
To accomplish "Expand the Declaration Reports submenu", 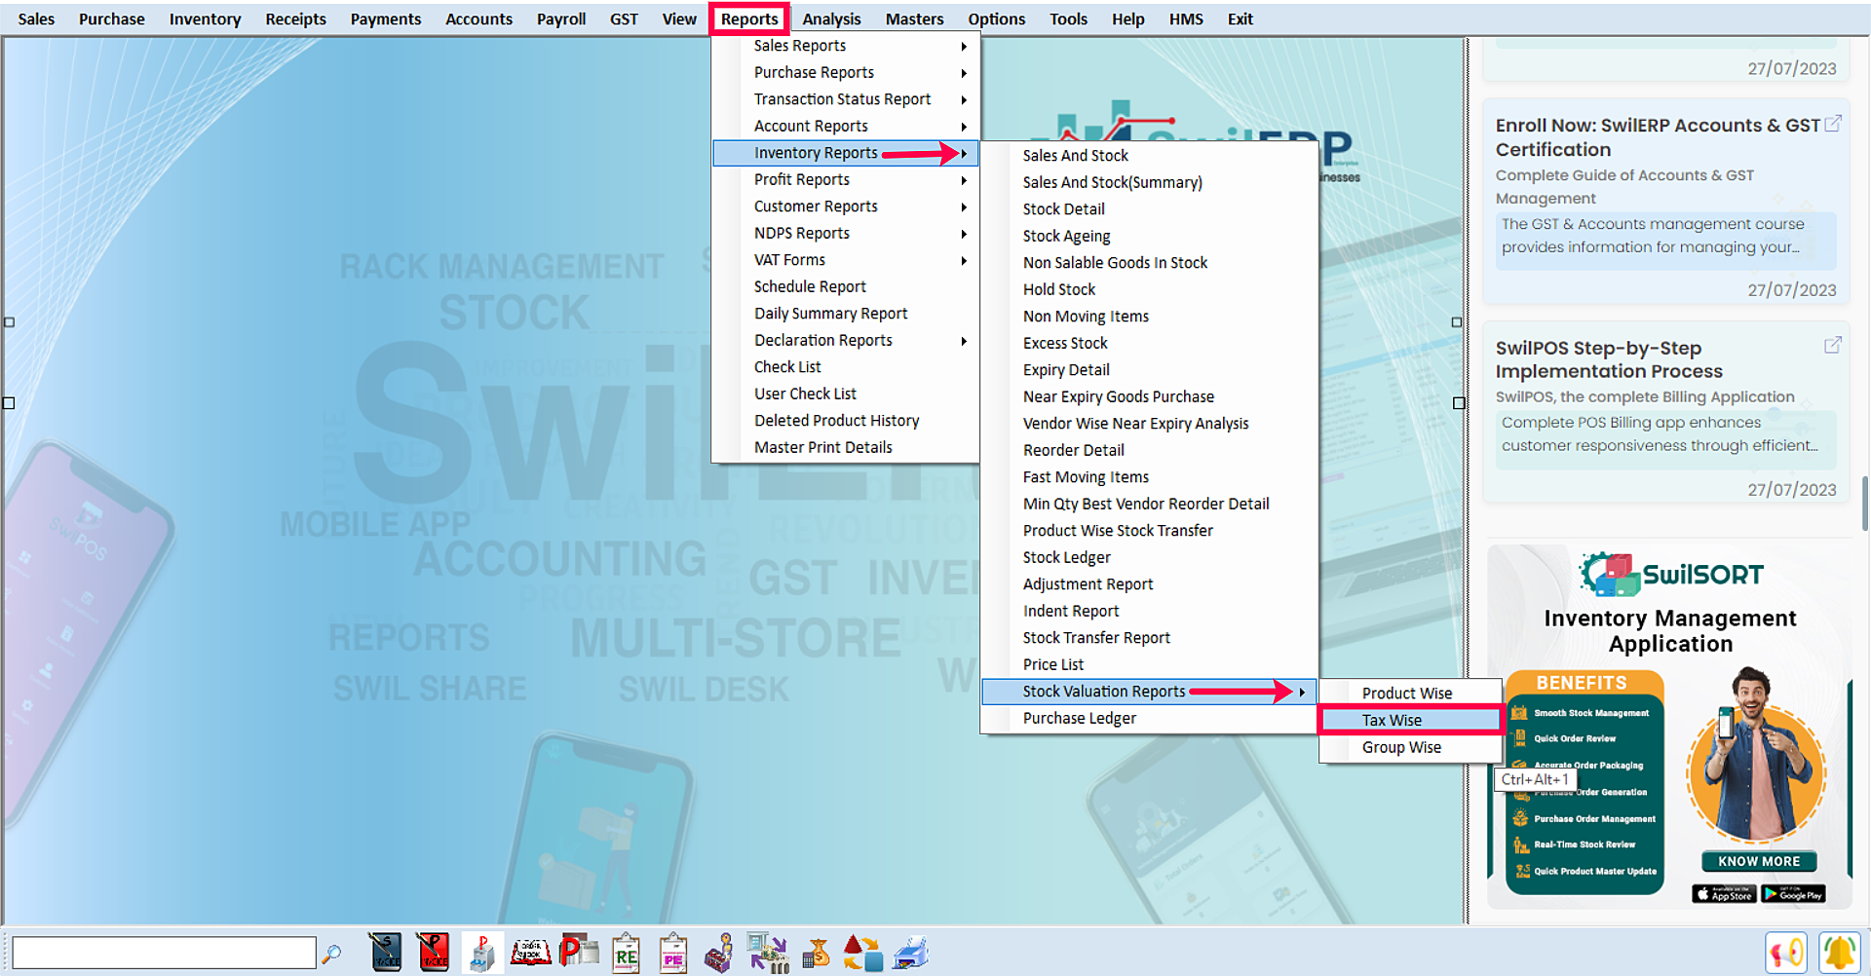I will tap(845, 340).
